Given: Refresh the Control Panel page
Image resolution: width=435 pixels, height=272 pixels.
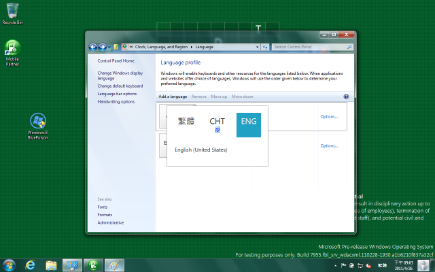Looking at the screenshot, I should pos(265,47).
